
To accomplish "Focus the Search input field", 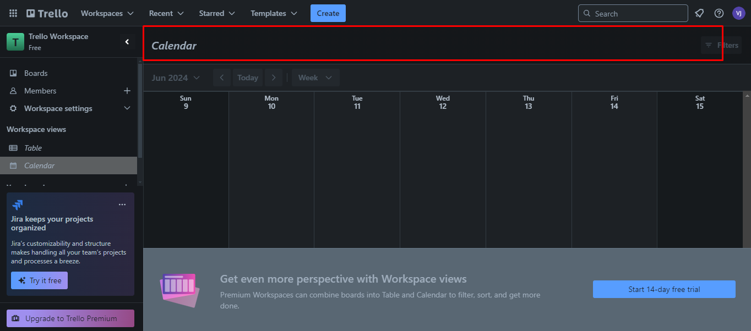I will click(x=633, y=13).
